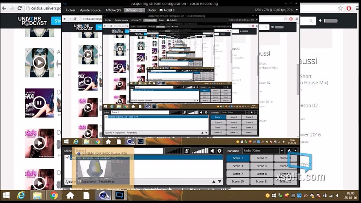Open the Aide(H) menu in outermost XSplit
361x203 pixels.
click(167, 10)
